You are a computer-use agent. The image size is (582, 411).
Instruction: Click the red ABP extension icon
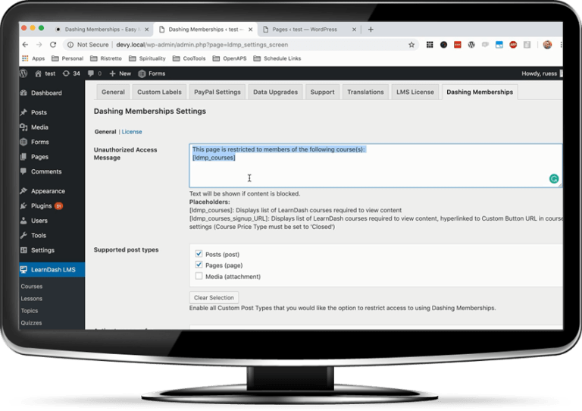[513, 45]
